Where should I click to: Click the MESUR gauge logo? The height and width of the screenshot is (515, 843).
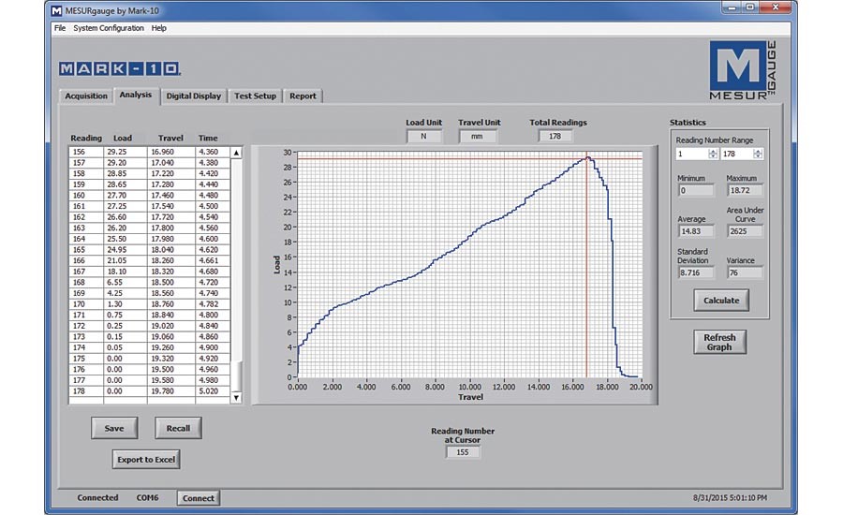click(742, 72)
